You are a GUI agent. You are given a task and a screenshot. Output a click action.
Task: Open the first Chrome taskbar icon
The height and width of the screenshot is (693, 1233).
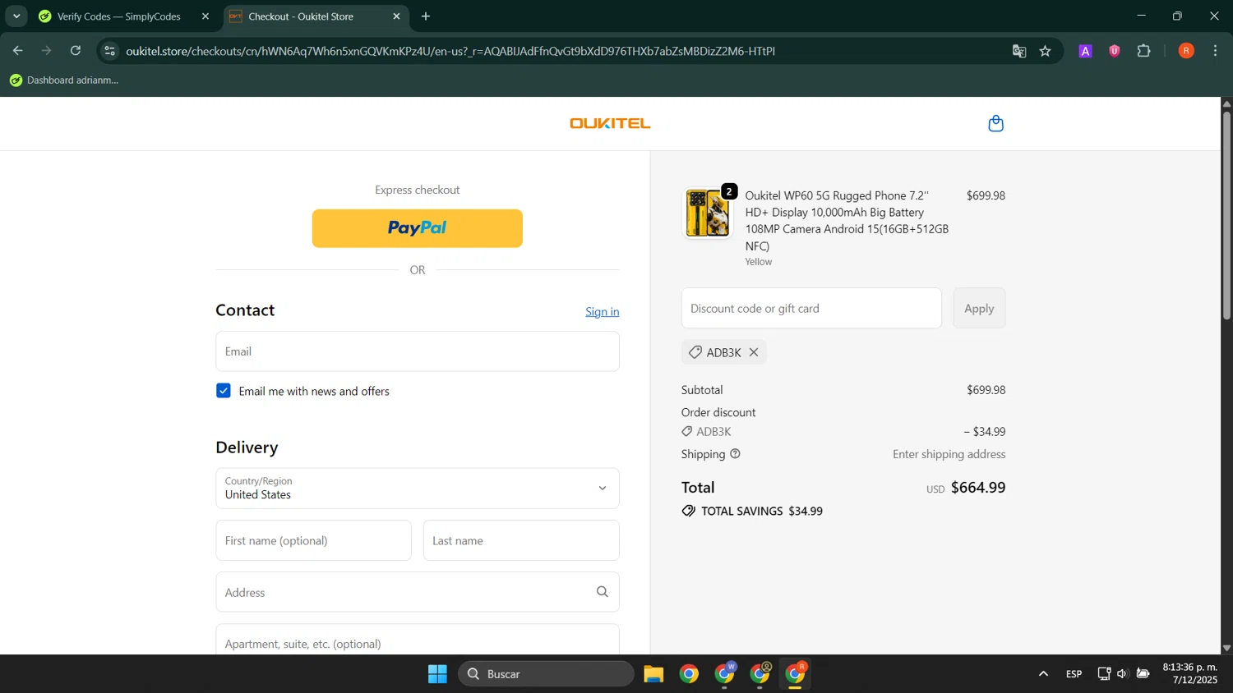click(689, 674)
